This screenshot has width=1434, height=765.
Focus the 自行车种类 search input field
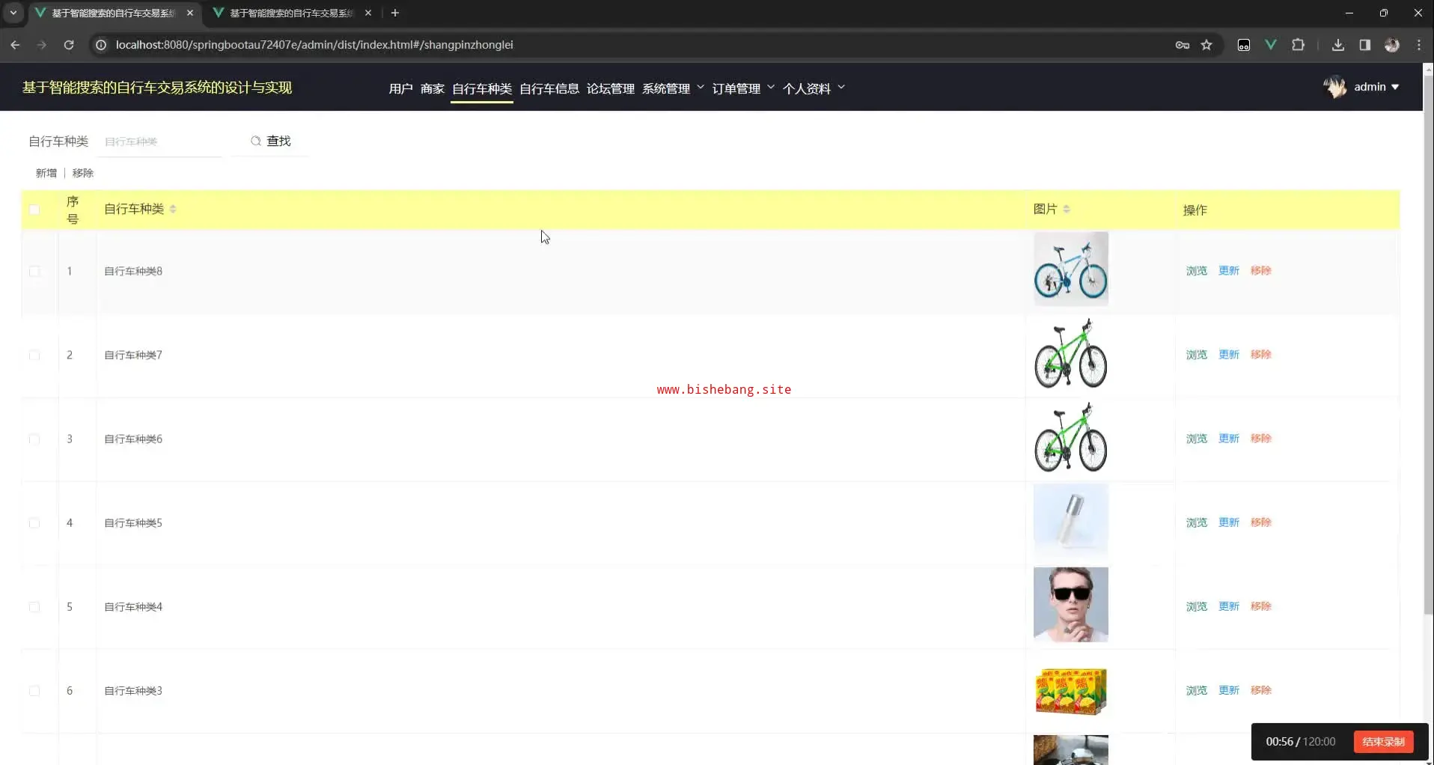[161, 141]
